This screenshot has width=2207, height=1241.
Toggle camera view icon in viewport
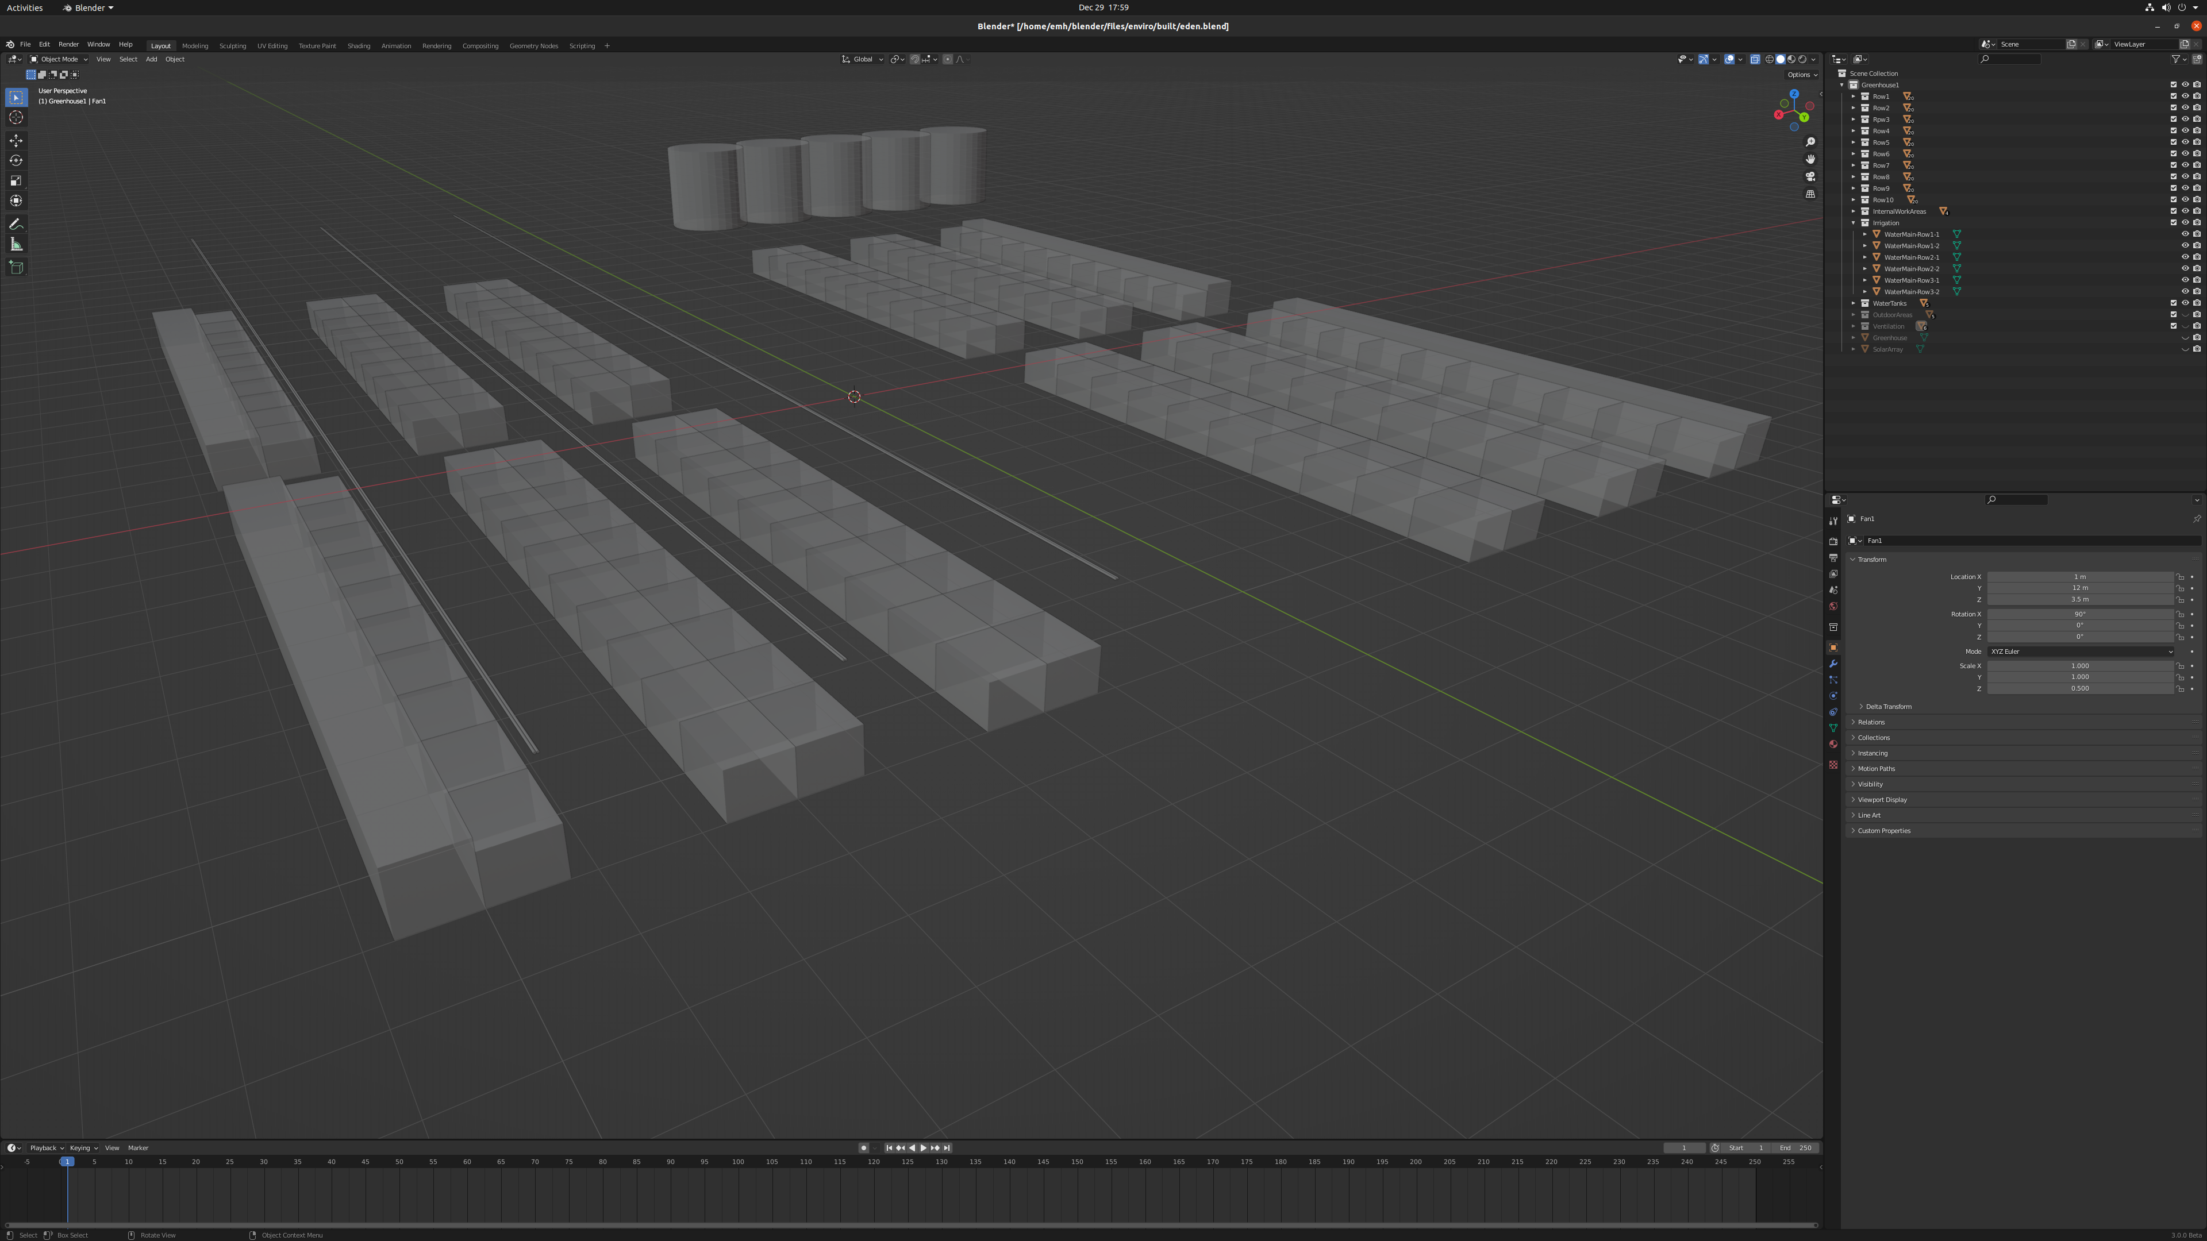tap(1810, 176)
